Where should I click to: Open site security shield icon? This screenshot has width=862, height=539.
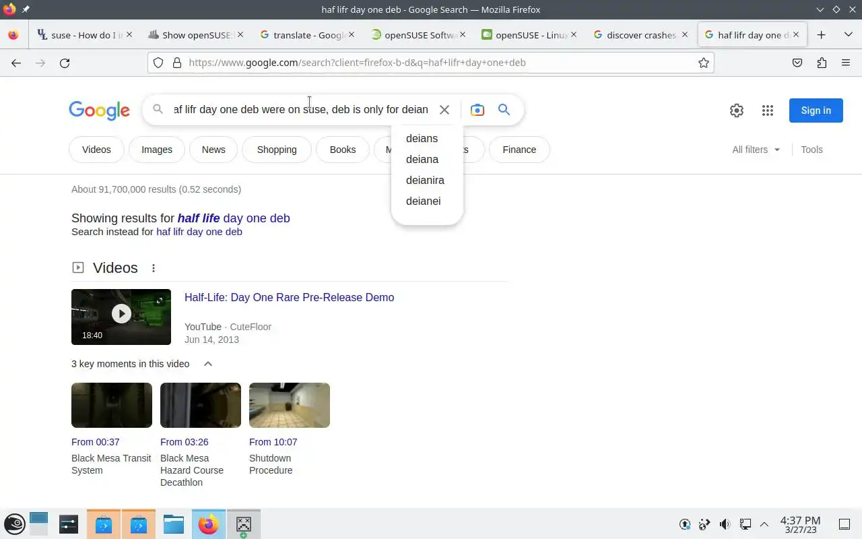[158, 63]
